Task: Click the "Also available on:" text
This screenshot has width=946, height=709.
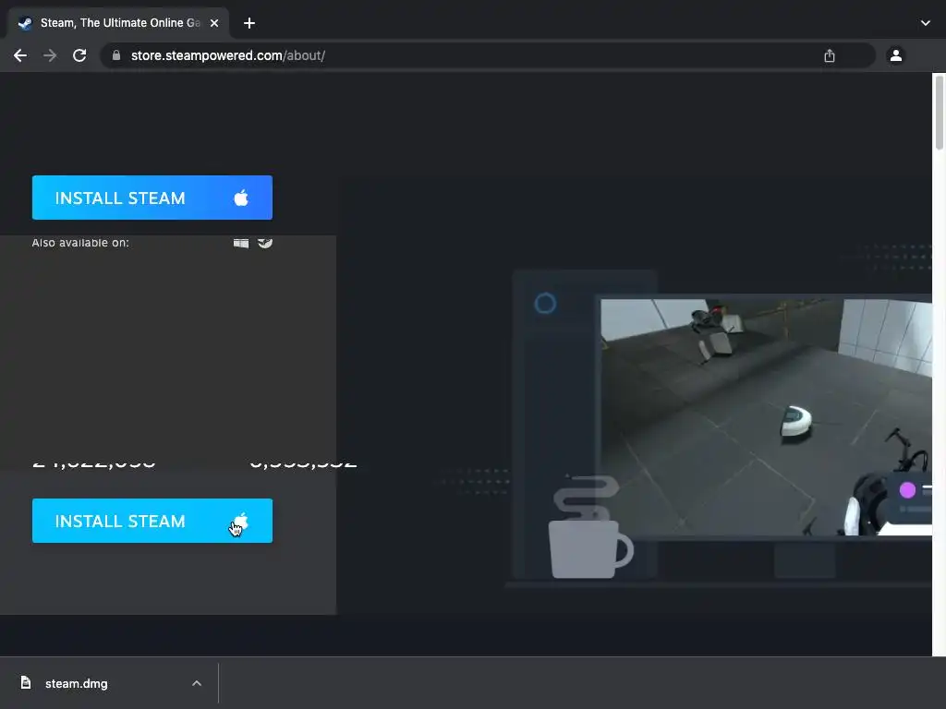Action: pos(80,243)
